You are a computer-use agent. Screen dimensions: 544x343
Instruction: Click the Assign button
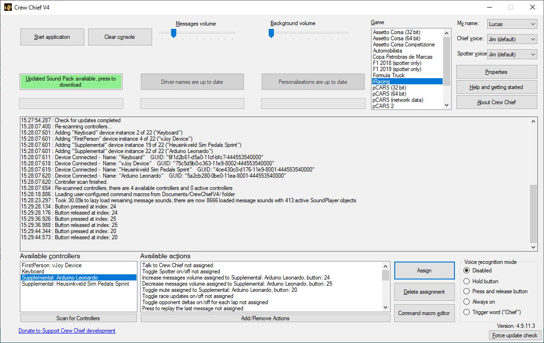tap(424, 271)
